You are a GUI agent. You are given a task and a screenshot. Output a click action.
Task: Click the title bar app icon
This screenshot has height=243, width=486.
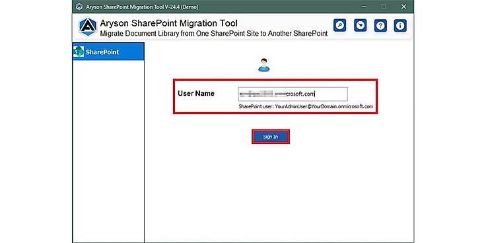[x=79, y=7]
